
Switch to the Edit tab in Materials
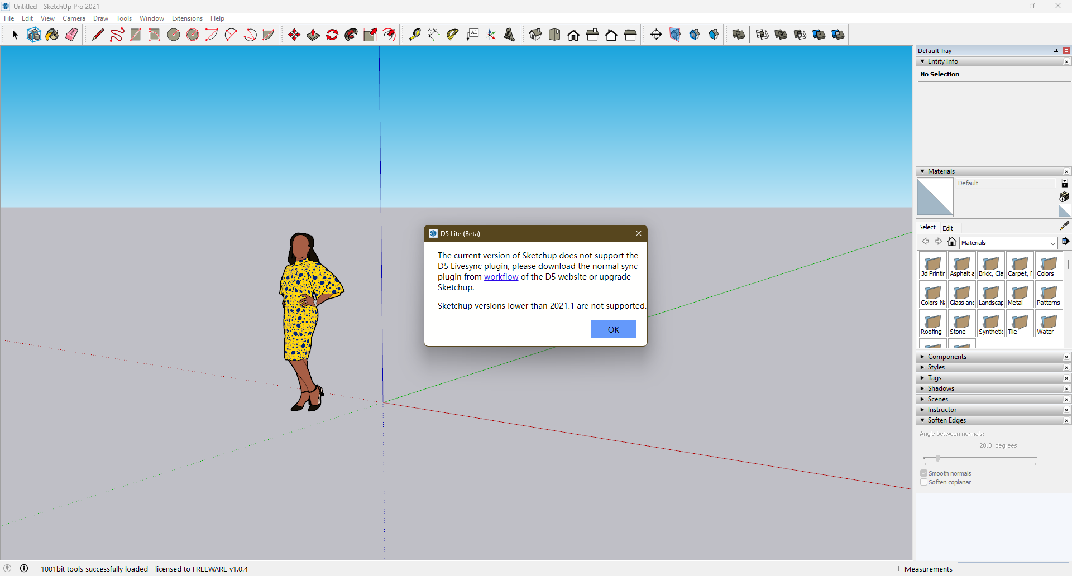click(947, 228)
